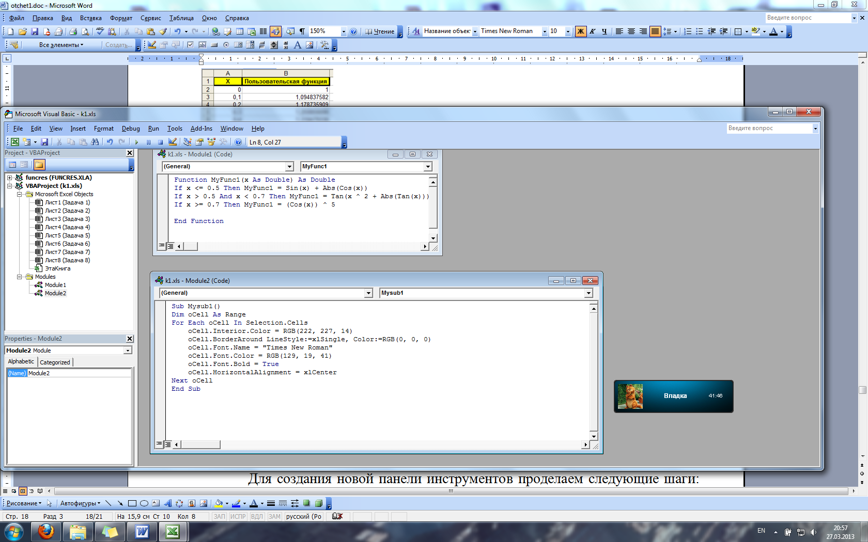Click Все элементы button in Word toolbar
Image resolution: width=868 pixels, height=542 pixels.
(61, 45)
